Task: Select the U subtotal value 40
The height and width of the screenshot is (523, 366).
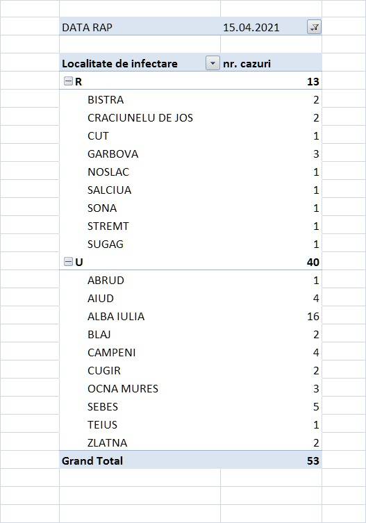Action: (313, 262)
